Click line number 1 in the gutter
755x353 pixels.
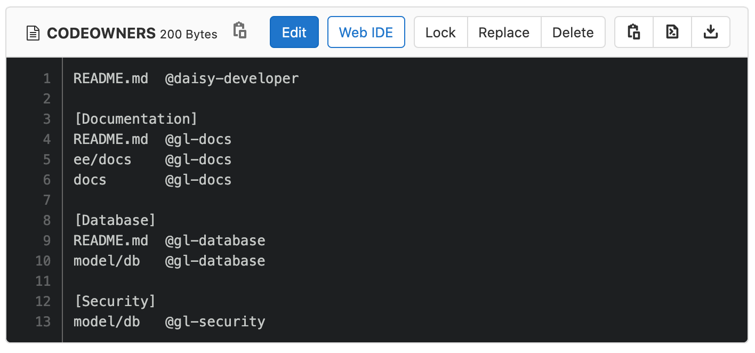(x=46, y=78)
